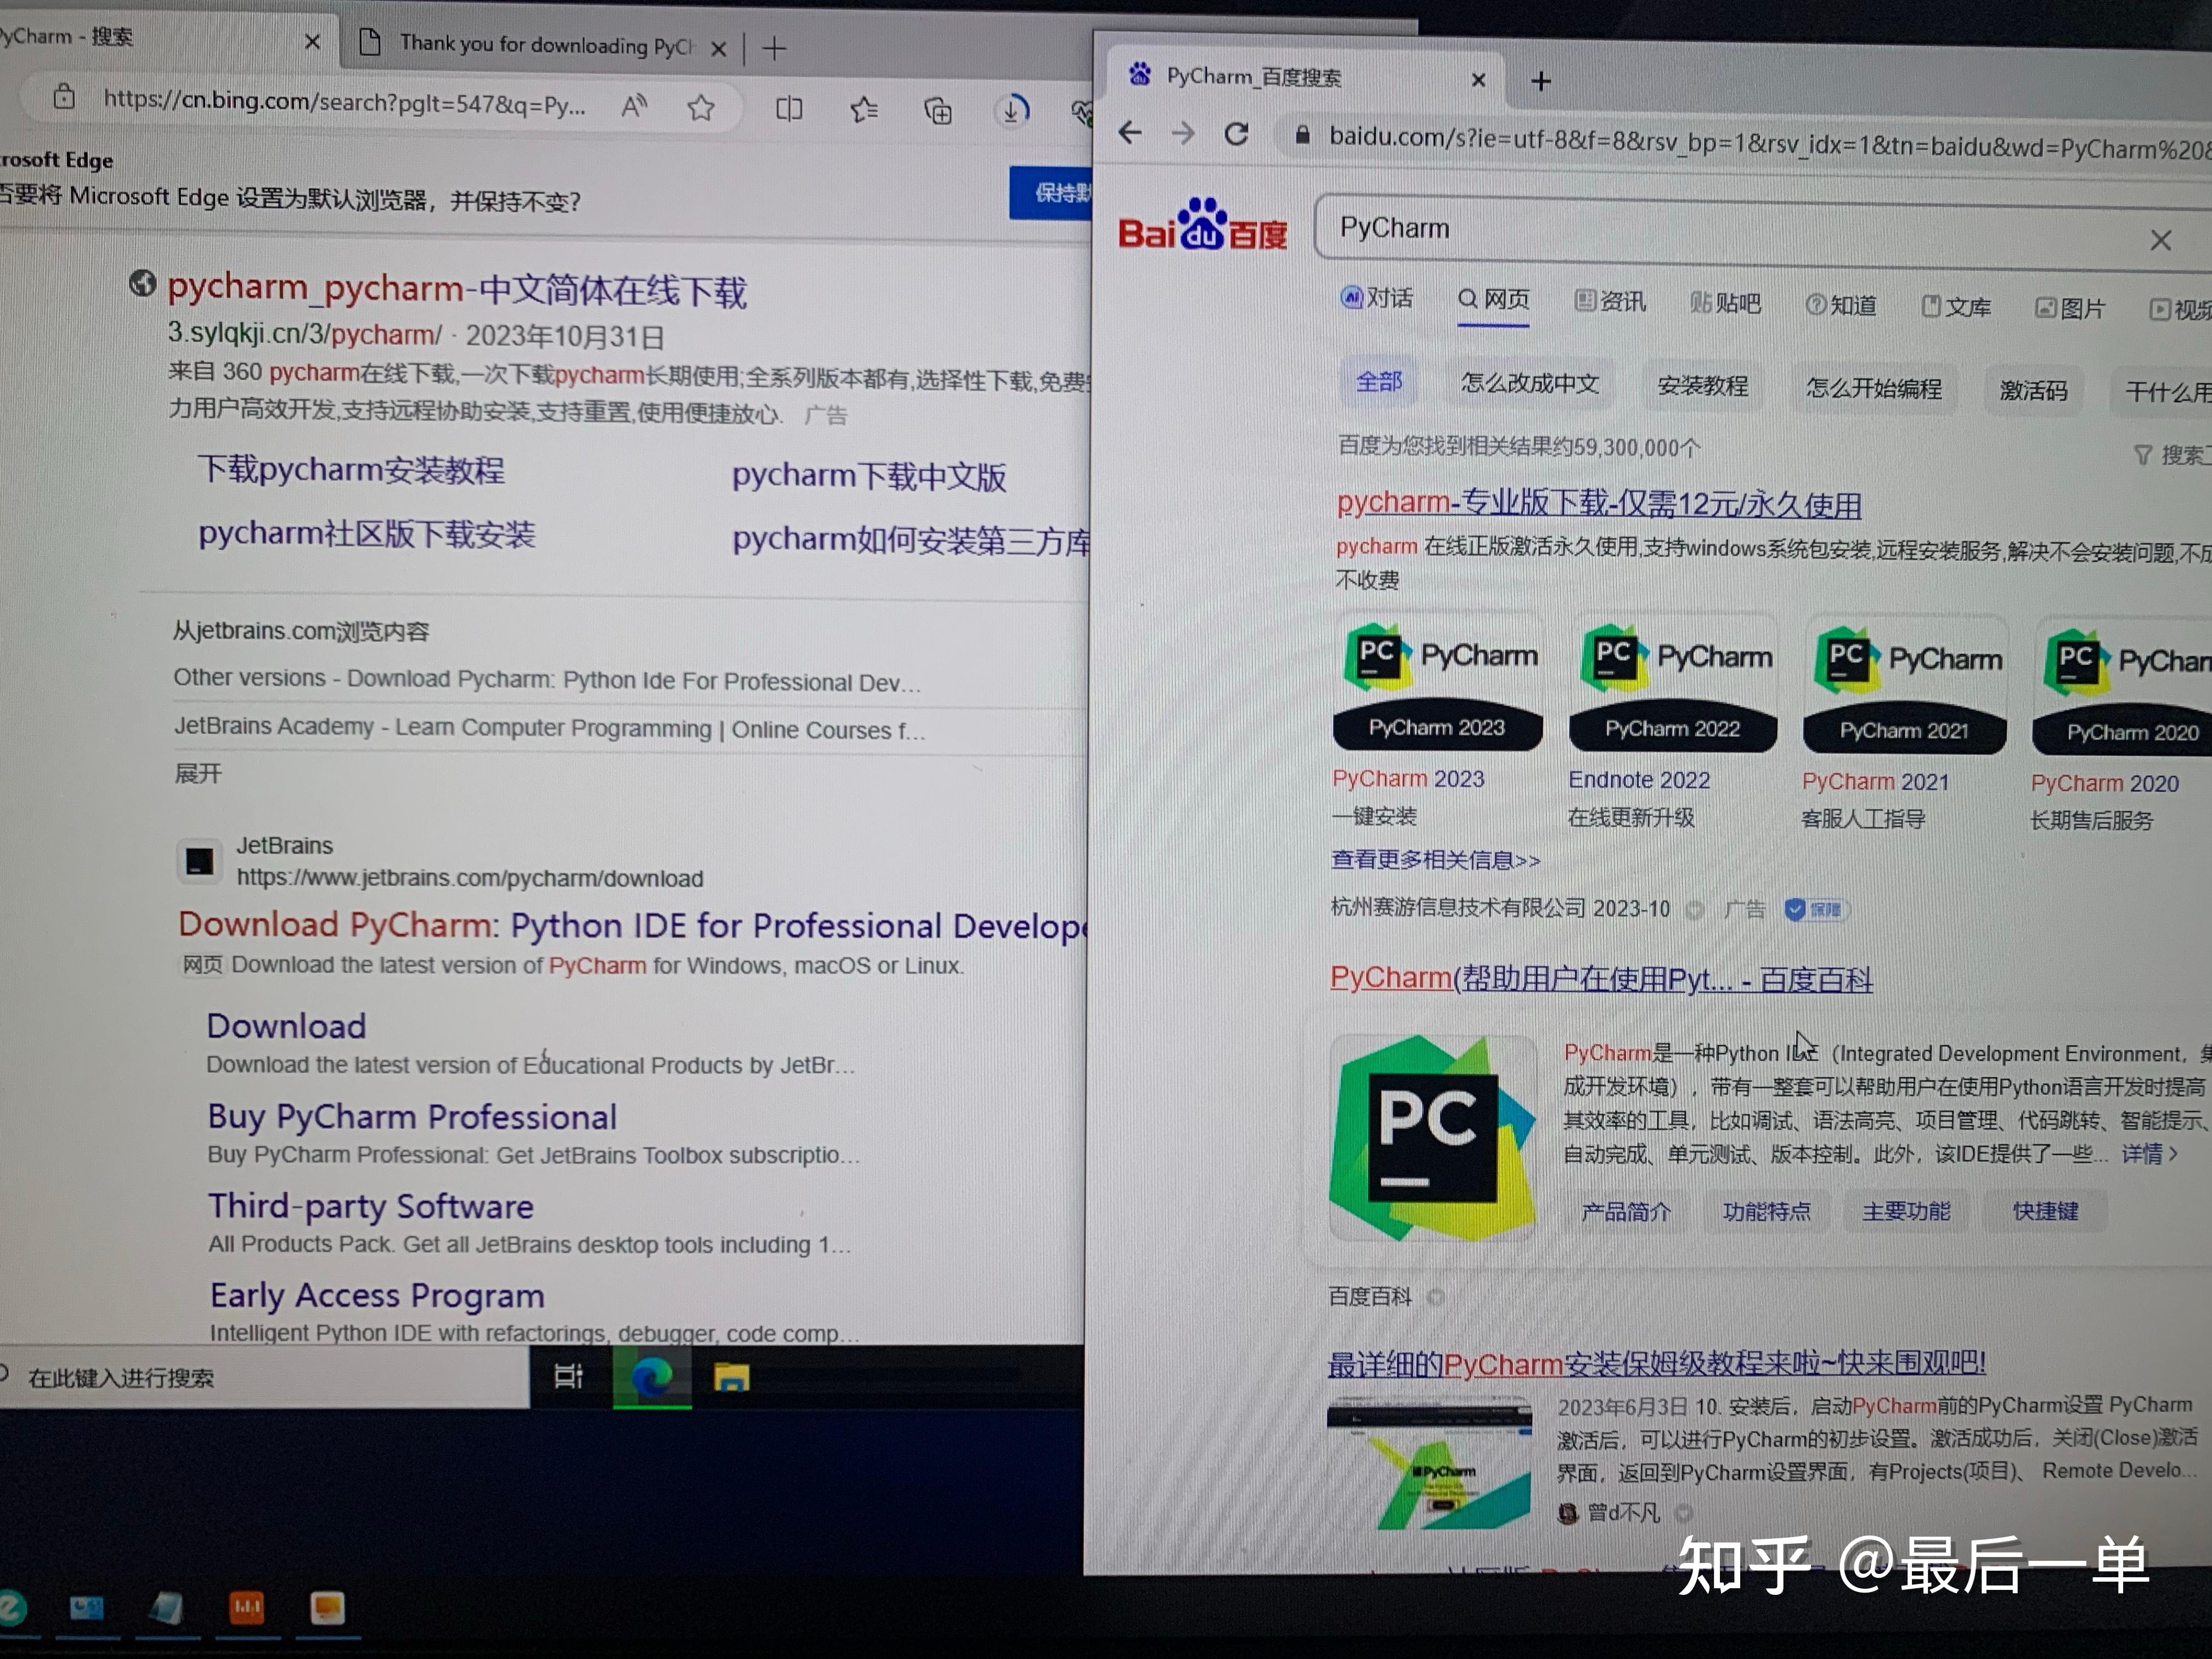Open 最详细的PyCharm安装保姆级教程 result

coord(1656,1363)
